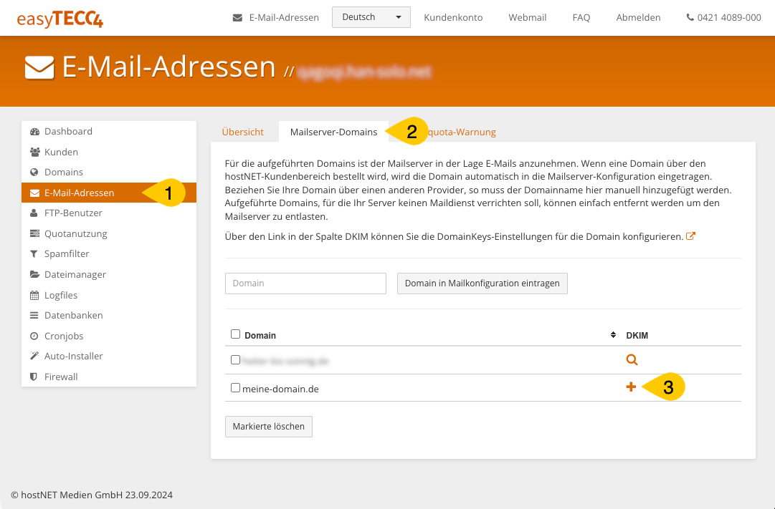Image resolution: width=775 pixels, height=509 pixels.
Task: Click the Spamfilter funnel icon
Action: pos(34,254)
